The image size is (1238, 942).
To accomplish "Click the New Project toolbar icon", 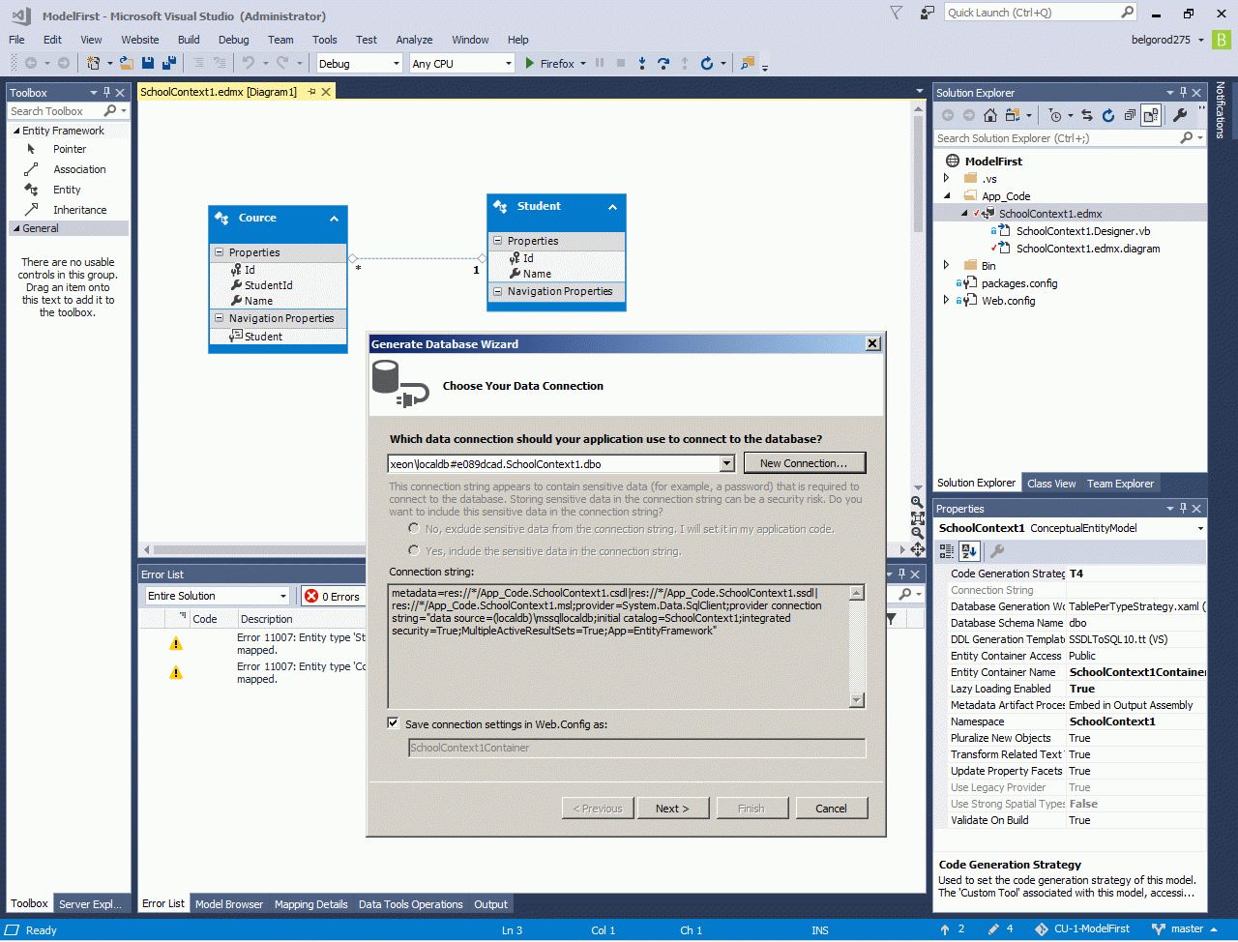I will tap(94, 63).
